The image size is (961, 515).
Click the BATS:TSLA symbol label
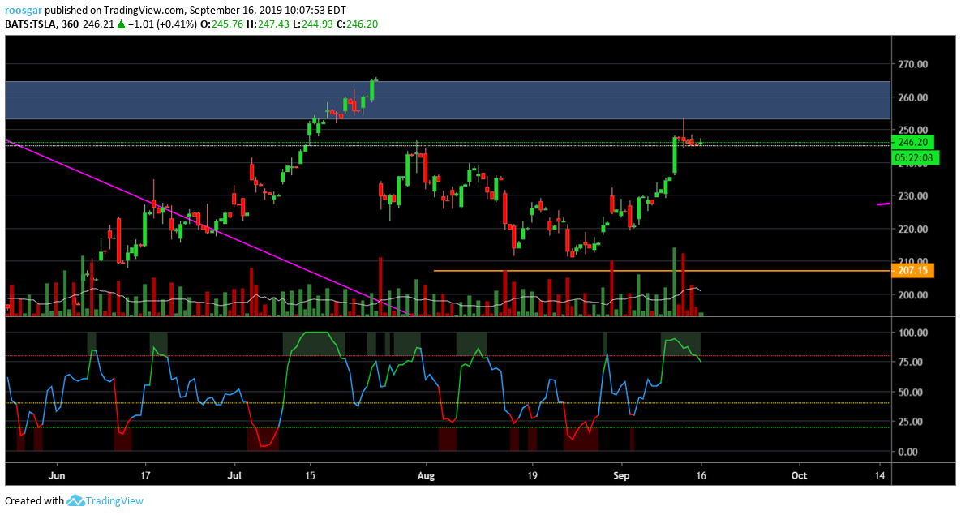31,24
